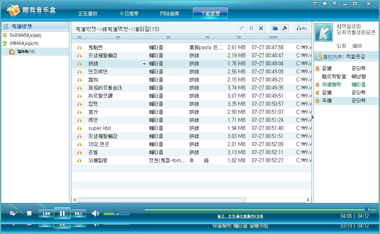Pause the current song in the player bar
The image size is (380, 234).
tap(62, 213)
